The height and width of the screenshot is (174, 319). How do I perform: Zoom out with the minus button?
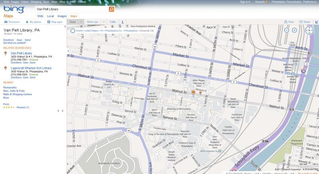[286, 30]
